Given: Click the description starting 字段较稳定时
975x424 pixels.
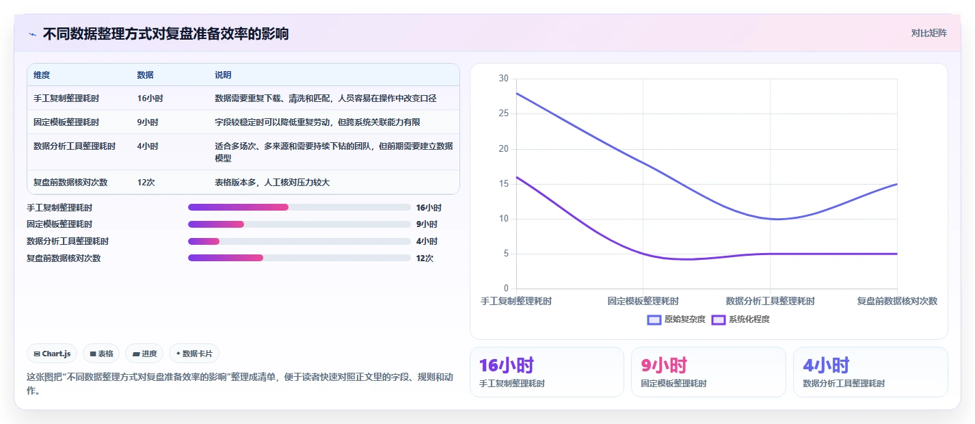Looking at the screenshot, I should pos(318,122).
